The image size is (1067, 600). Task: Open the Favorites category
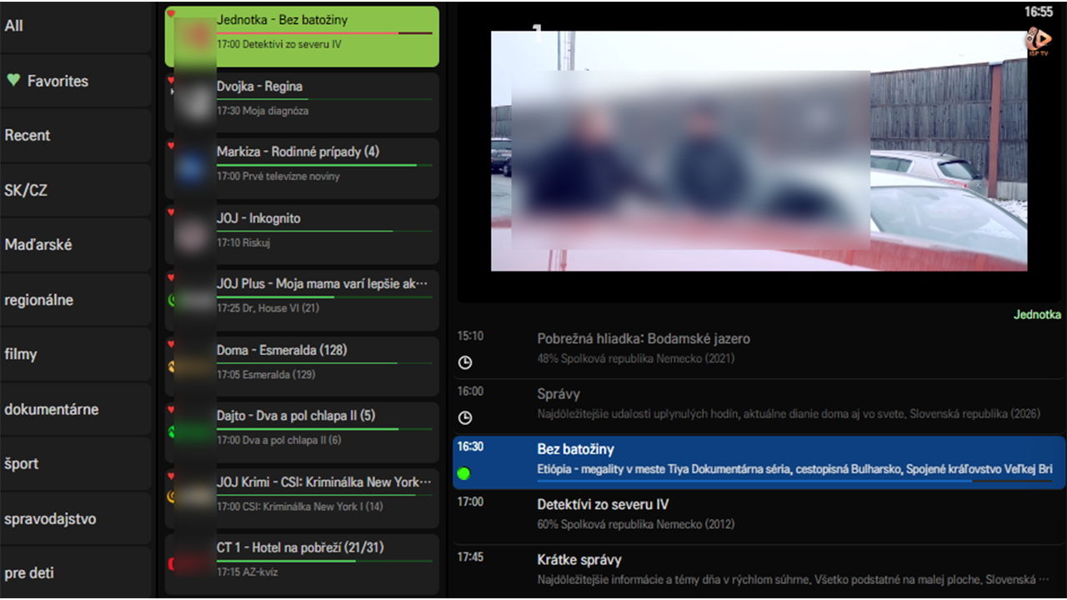76,81
